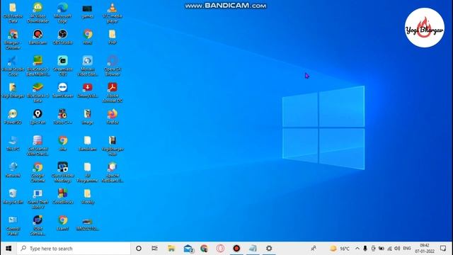Select the games desktop icon
This screenshot has height=255, width=453.
87,11
